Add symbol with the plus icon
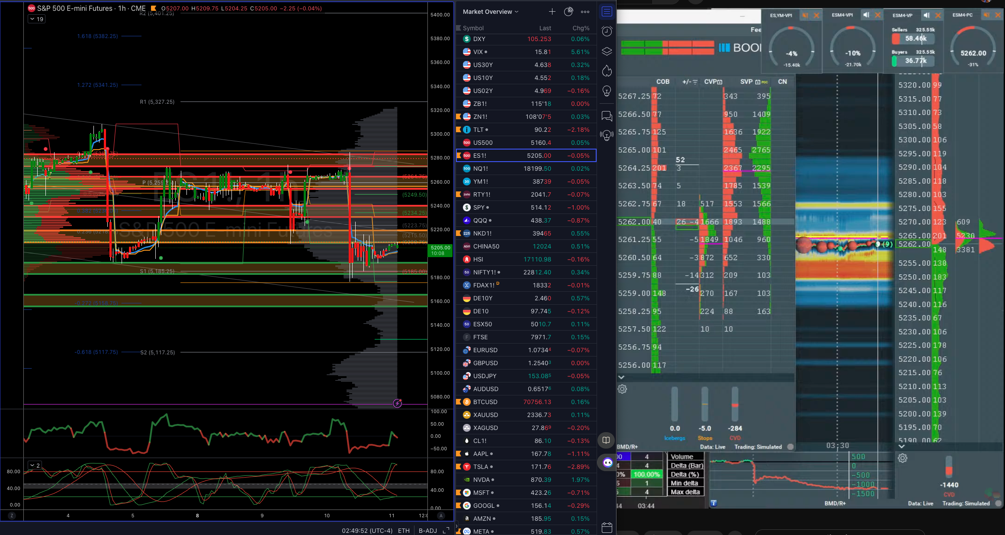This screenshot has width=1005, height=535. point(552,12)
